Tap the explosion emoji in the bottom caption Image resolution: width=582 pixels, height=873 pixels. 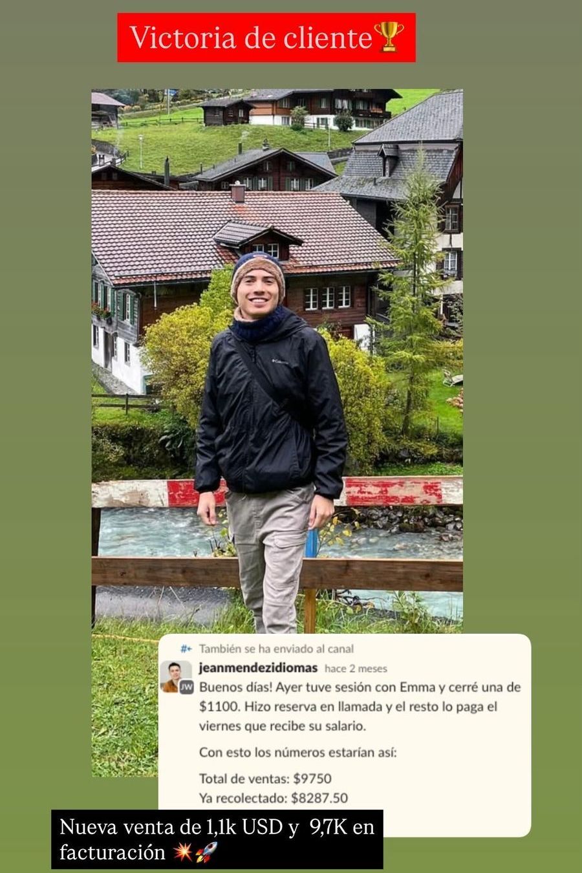(x=183, y=853)
